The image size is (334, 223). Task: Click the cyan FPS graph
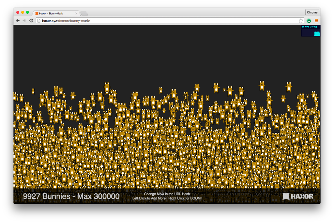click(317, 34)
